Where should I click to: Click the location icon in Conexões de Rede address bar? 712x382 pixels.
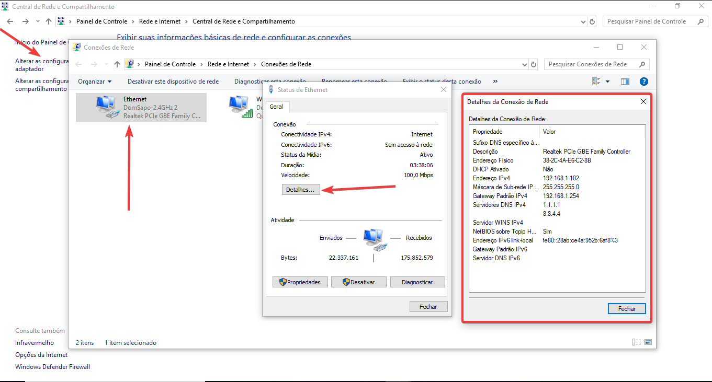point(130,64)
